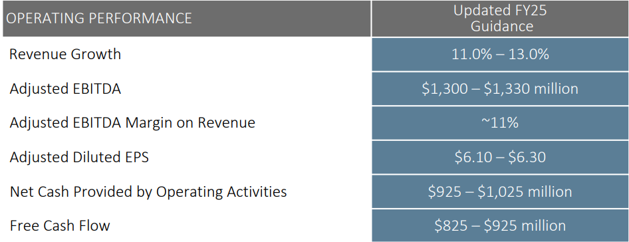The image size is (629, 242).
Task: Click Adjusted EBITDA Margin on Revenue label
Action: (132, 123)
